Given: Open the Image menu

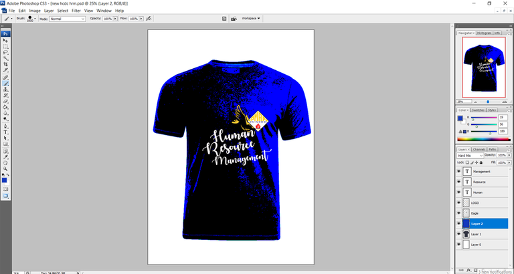Looking at the screenshot, I should [x=35, y=11].
